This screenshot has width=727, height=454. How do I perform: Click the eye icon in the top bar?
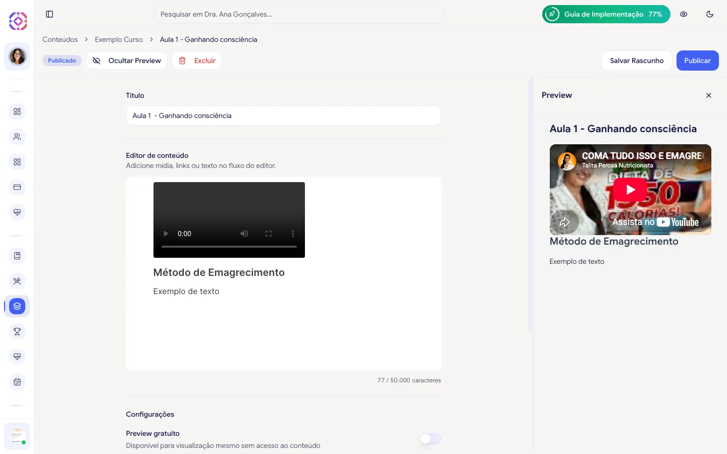click(x=684, y=14)
